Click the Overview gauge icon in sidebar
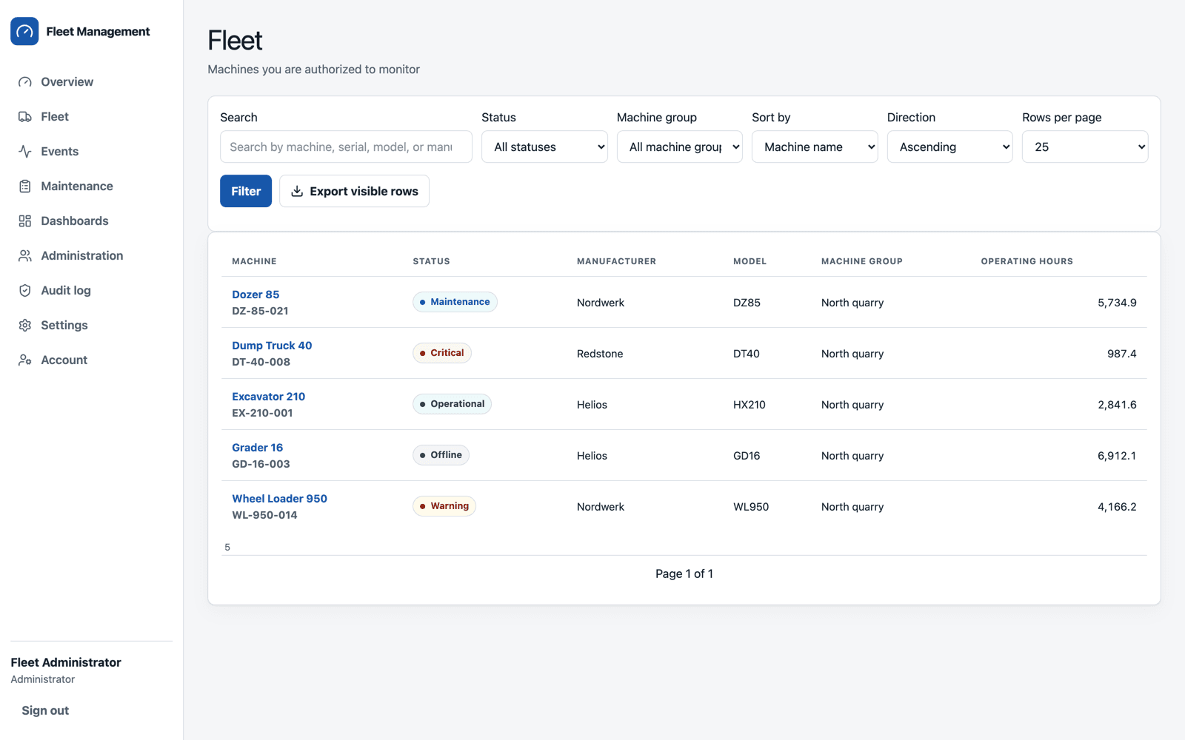The width and height of the screenshot is (1185, 740). click(25, 82)
